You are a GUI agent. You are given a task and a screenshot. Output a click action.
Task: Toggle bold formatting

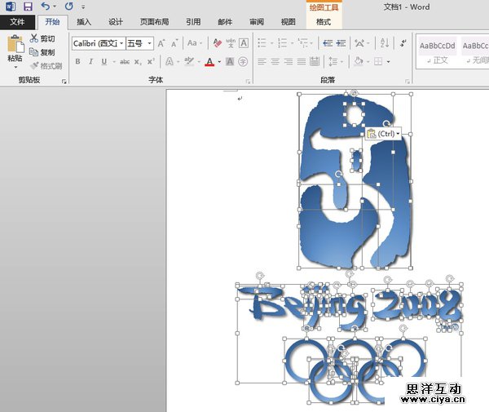pos(78,61)
